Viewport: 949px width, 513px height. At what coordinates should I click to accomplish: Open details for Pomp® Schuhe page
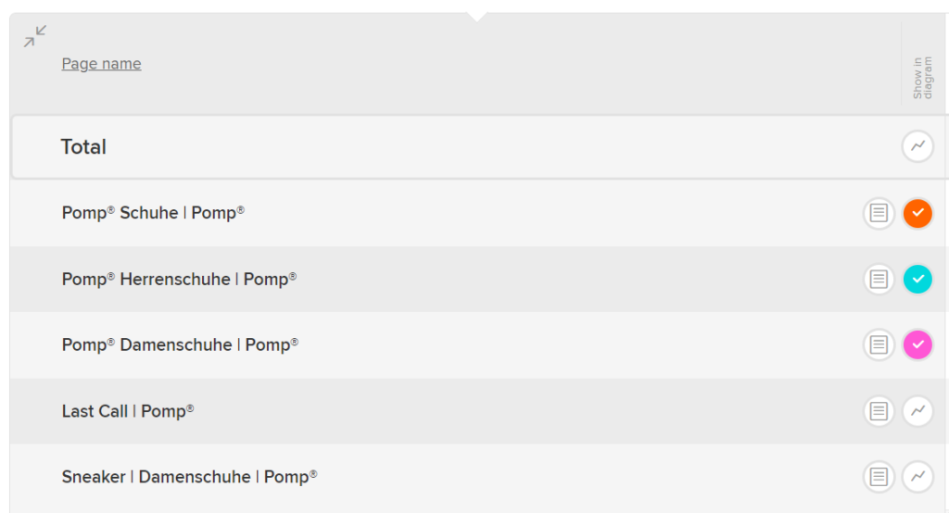(x=879, y=214)
